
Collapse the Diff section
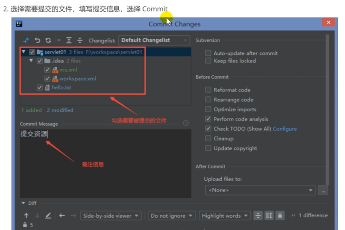tap(23, 203)
